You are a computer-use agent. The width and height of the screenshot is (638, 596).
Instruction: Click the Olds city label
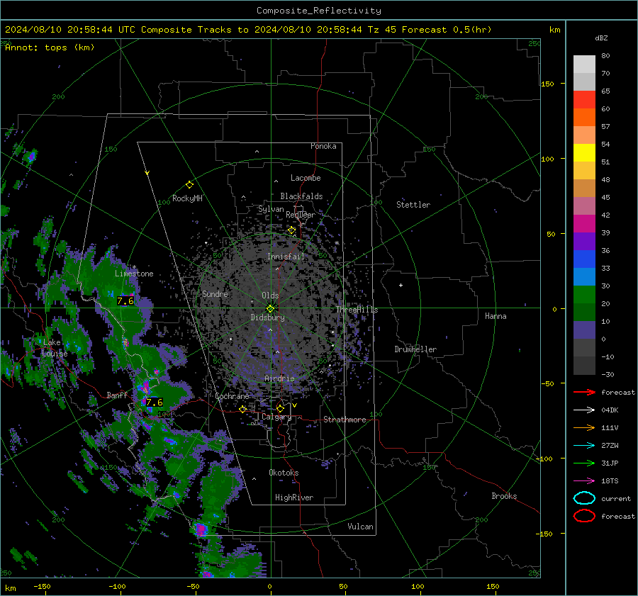coord(270,296)
